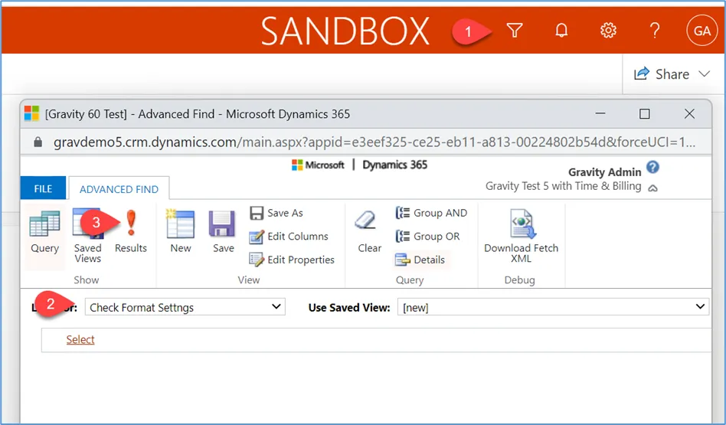
Task: Click the Save floppy disk button
Action: tap(223, 232)
